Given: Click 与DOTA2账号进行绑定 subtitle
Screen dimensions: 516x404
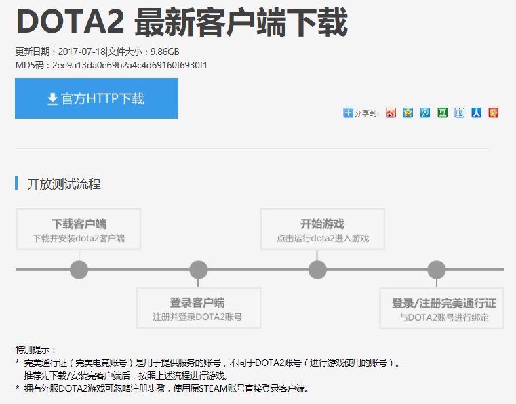Looking at the screenshot, I should (443, 317).
